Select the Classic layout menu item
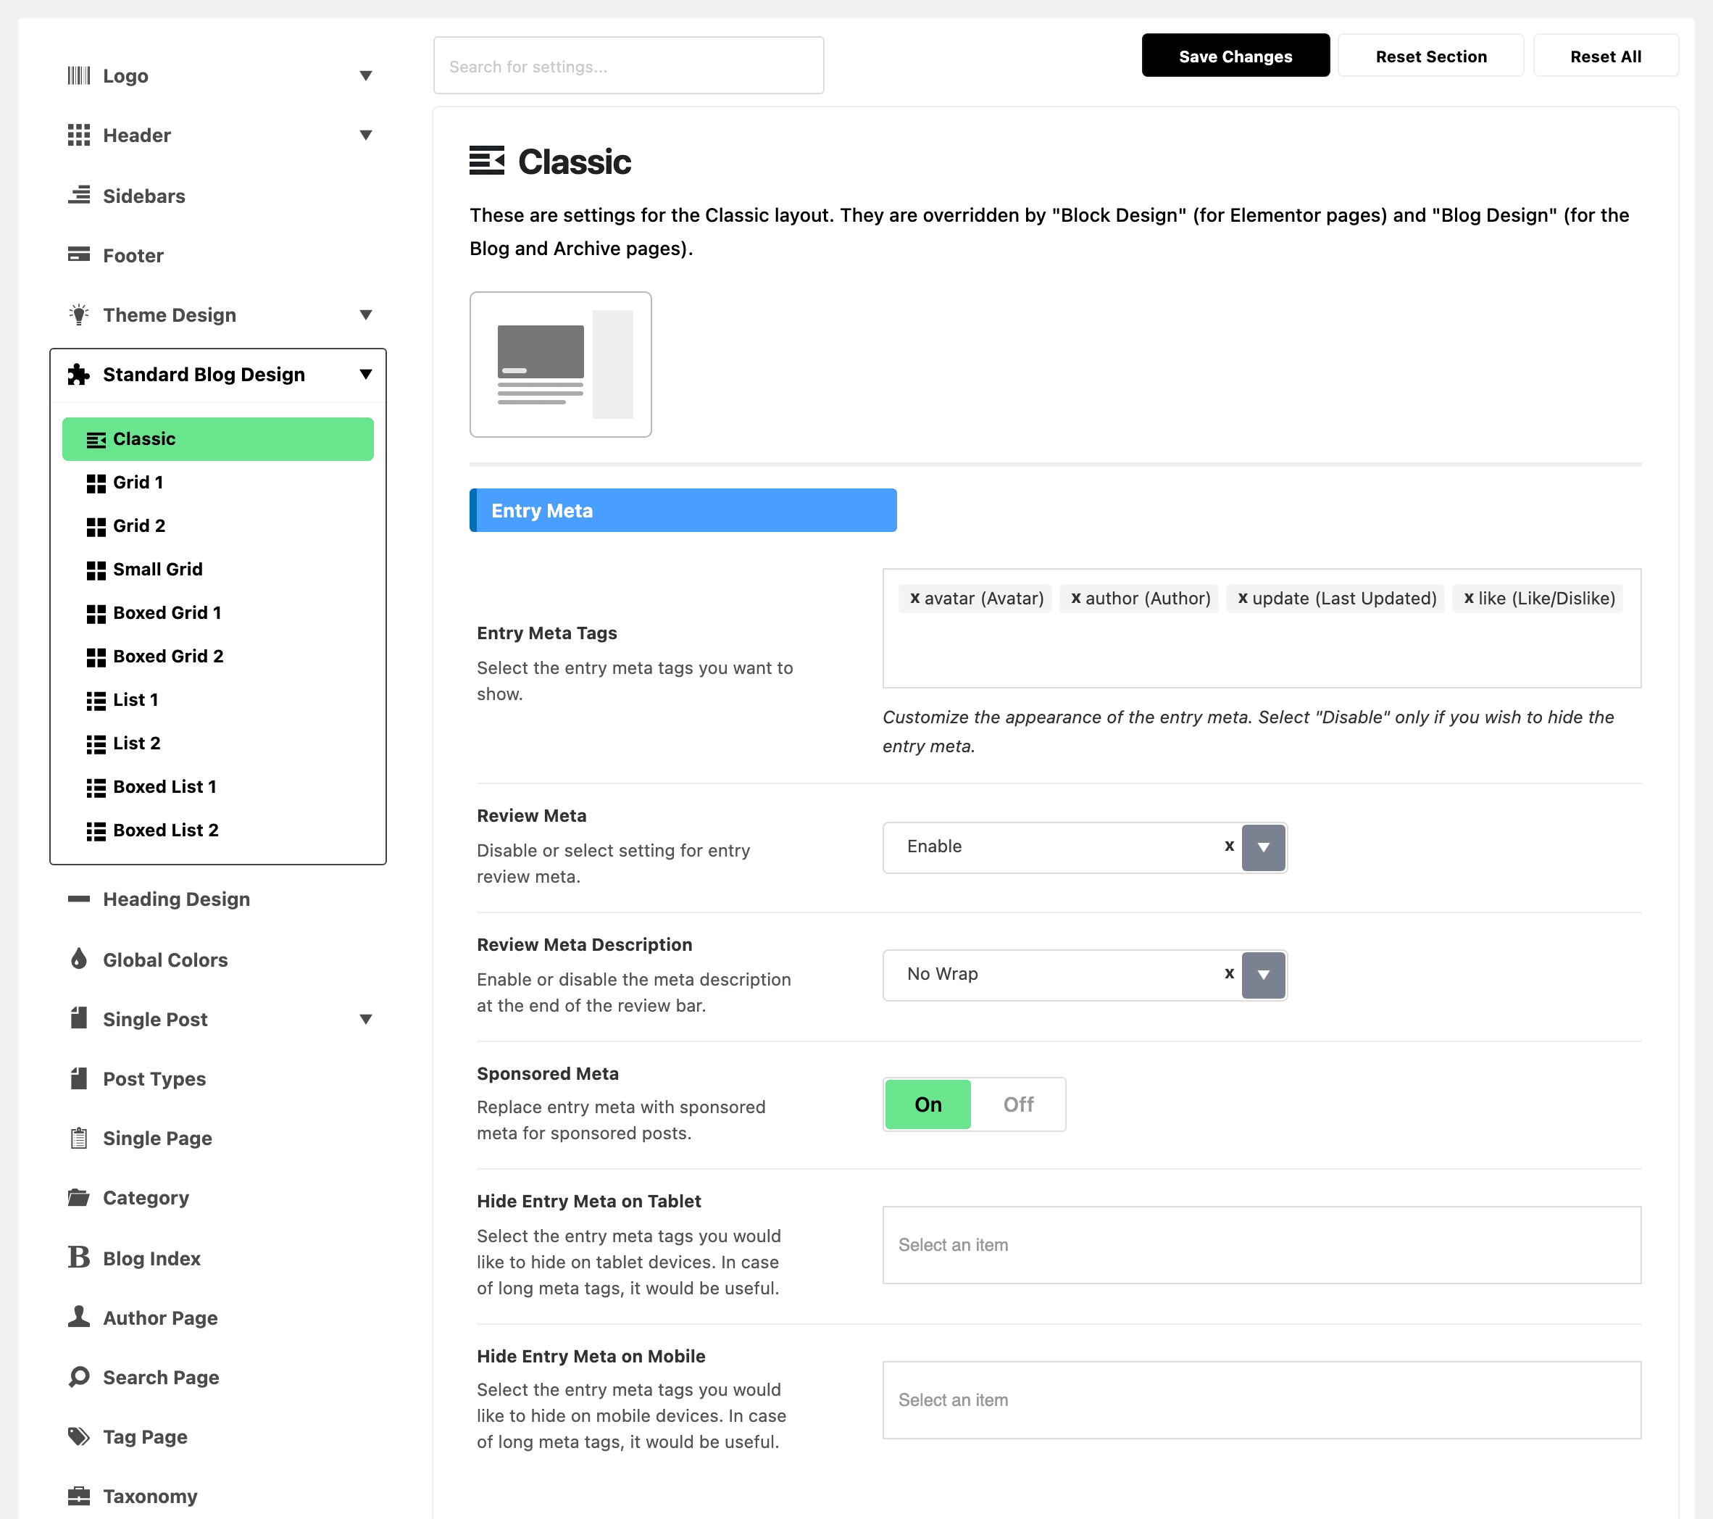 click(x=218, y=438)
